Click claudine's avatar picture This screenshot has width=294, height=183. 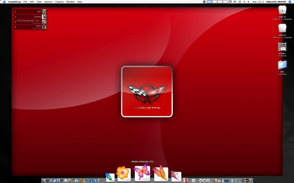coord(44,17)
